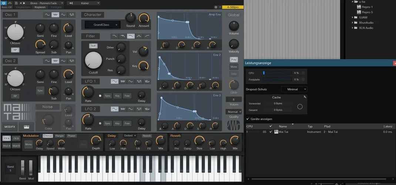The width and height of the screenshot is (396, 185).
Task: Uncheck the Mai Tai device checkbox
Action: pos(271,132)
